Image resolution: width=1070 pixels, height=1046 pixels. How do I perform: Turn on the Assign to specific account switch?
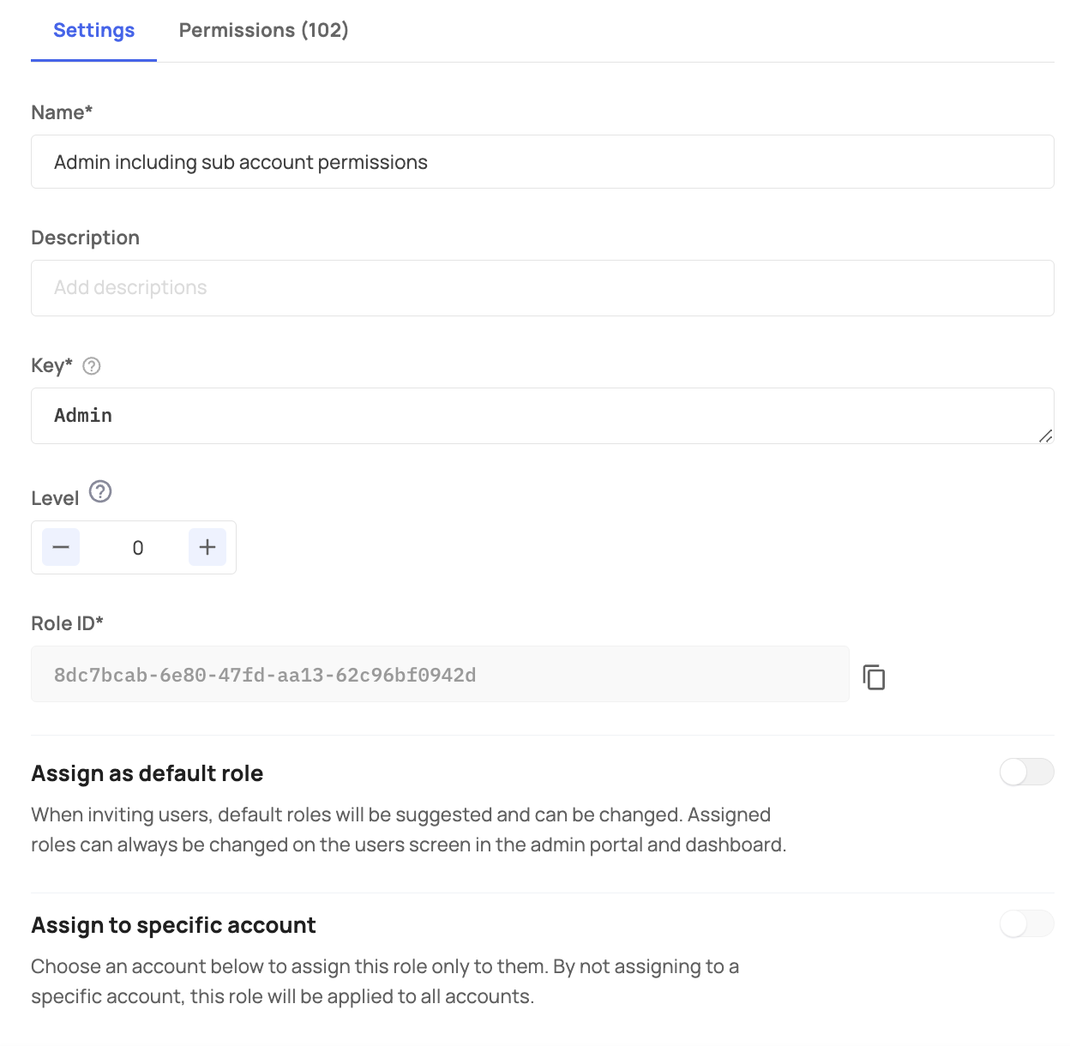point(1026,924)
